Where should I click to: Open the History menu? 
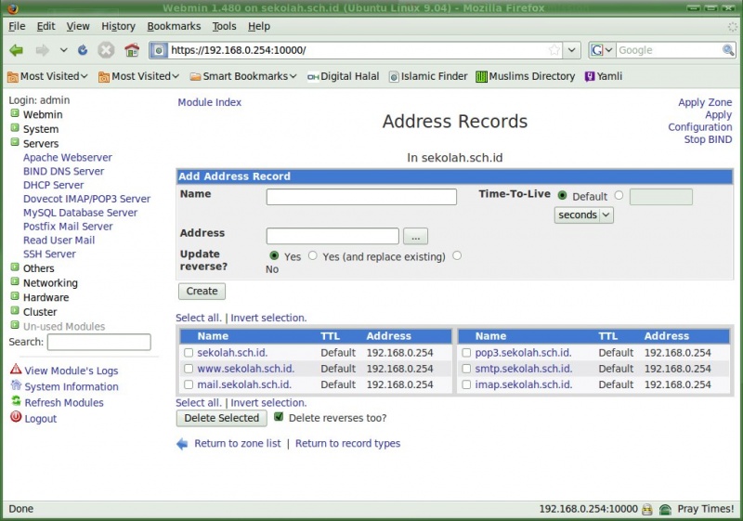(x=118, y=27)
